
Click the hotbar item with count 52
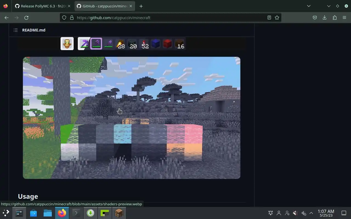pos(144,44)
